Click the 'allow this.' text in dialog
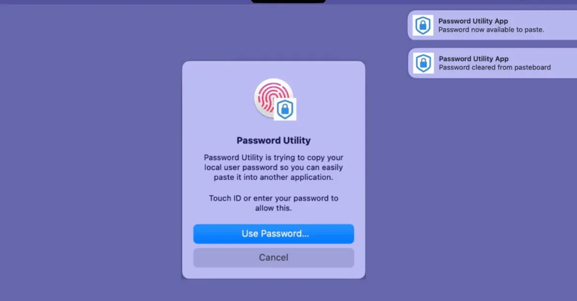577x301 pixels. click(x=274, y=208)
